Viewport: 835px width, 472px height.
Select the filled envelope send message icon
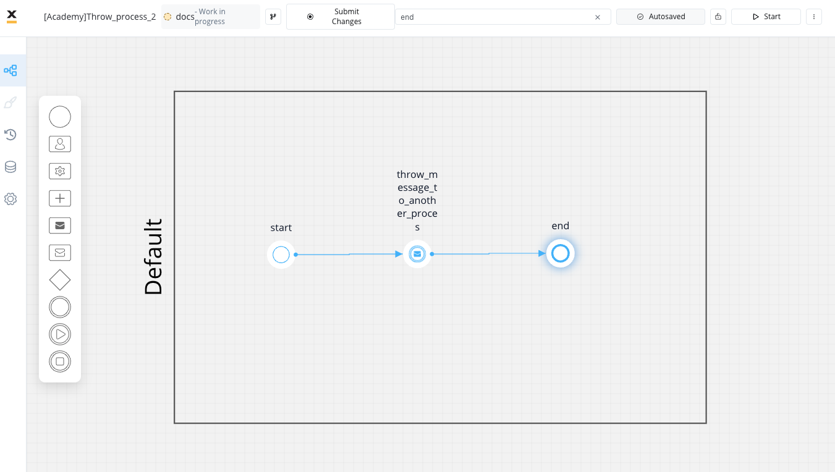click(x=60, y=225)
